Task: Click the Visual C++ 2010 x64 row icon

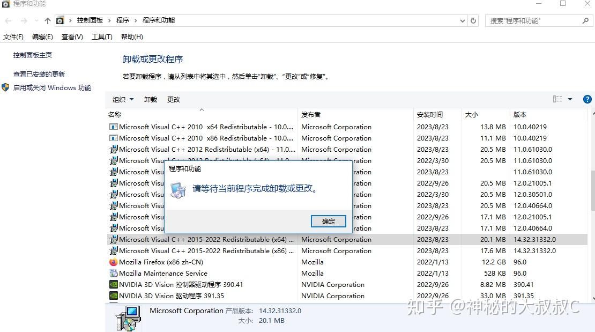Action: point(113,127)
